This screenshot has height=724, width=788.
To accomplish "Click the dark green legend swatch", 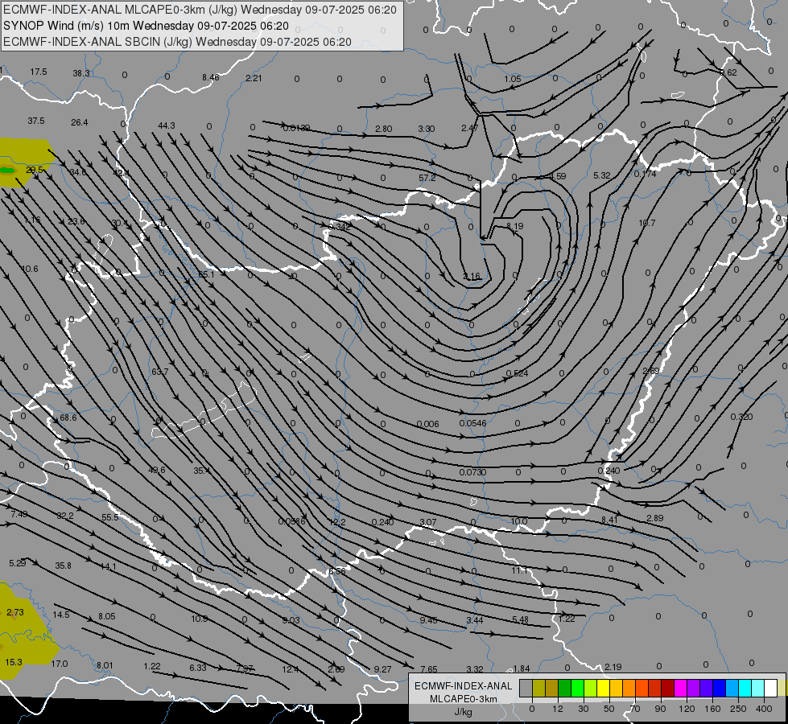I will [x=565, y=688].
